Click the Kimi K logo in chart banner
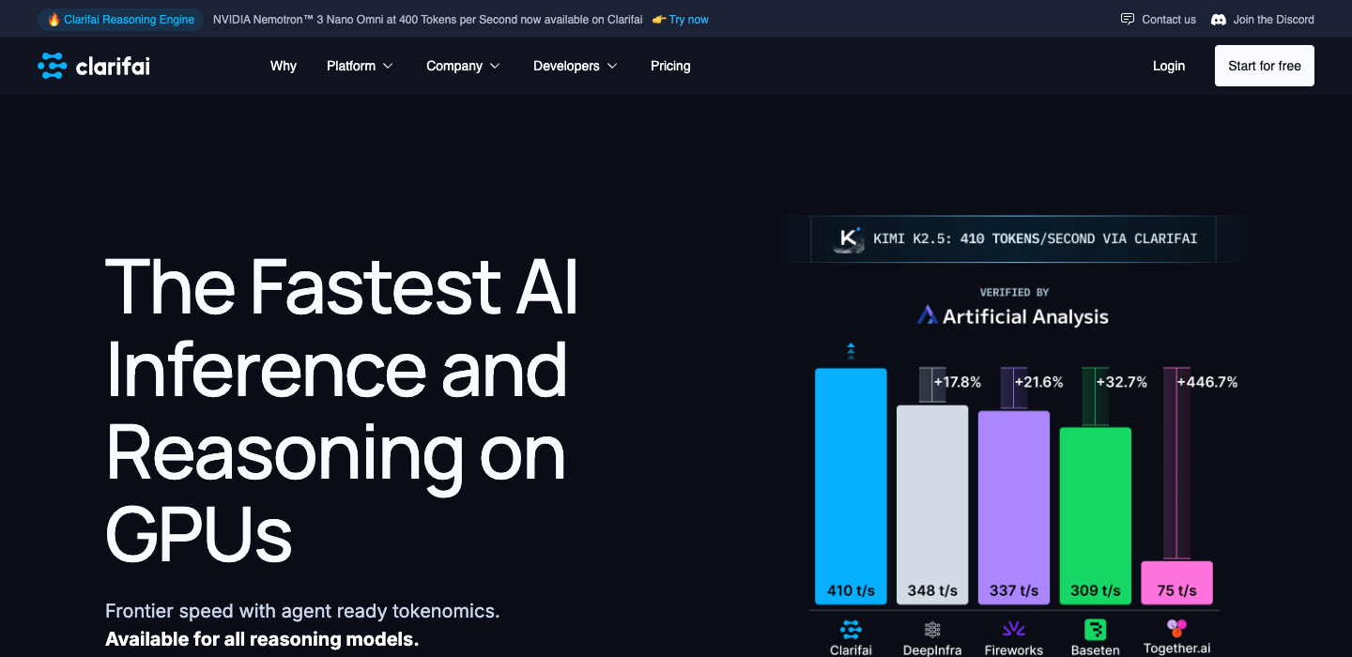Screen dimensions: 1352x657 click(848, 238)
